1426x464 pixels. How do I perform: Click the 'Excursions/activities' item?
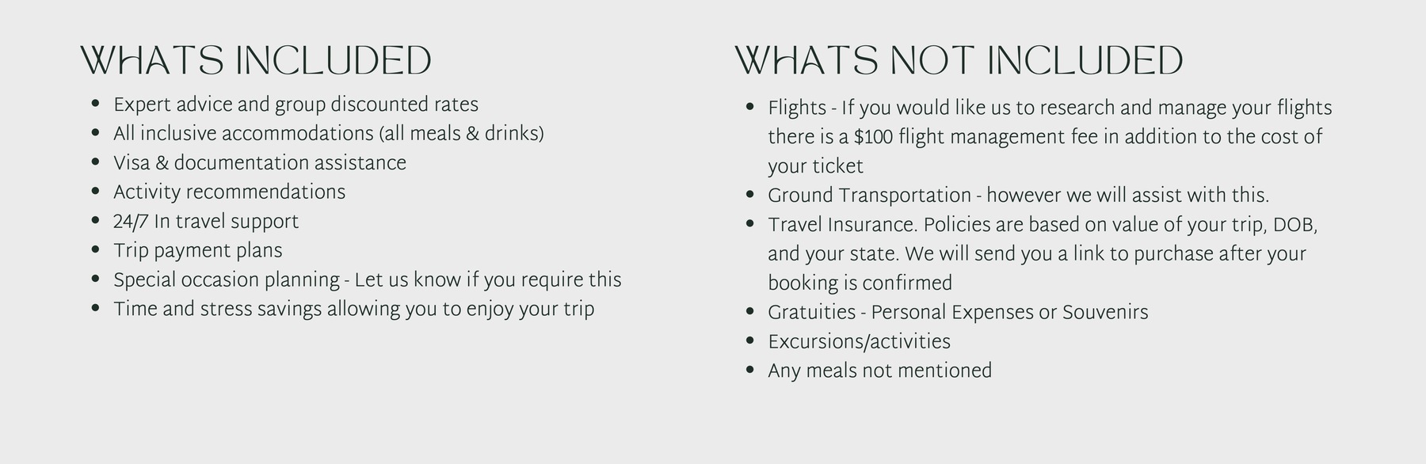coord(859,342)
